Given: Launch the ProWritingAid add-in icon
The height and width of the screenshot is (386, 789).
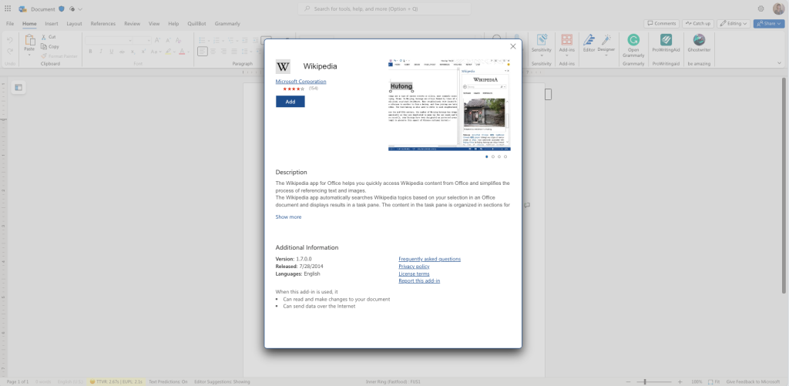Looking at the screenshot, I should [x=666, y=40].
